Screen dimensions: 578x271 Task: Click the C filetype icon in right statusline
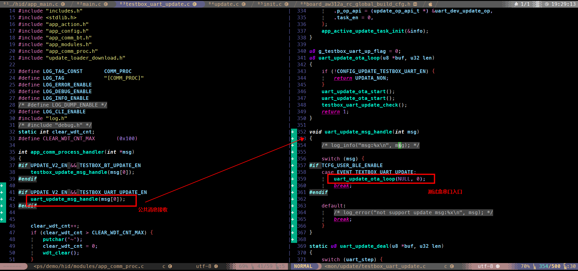tap(452, 266)
